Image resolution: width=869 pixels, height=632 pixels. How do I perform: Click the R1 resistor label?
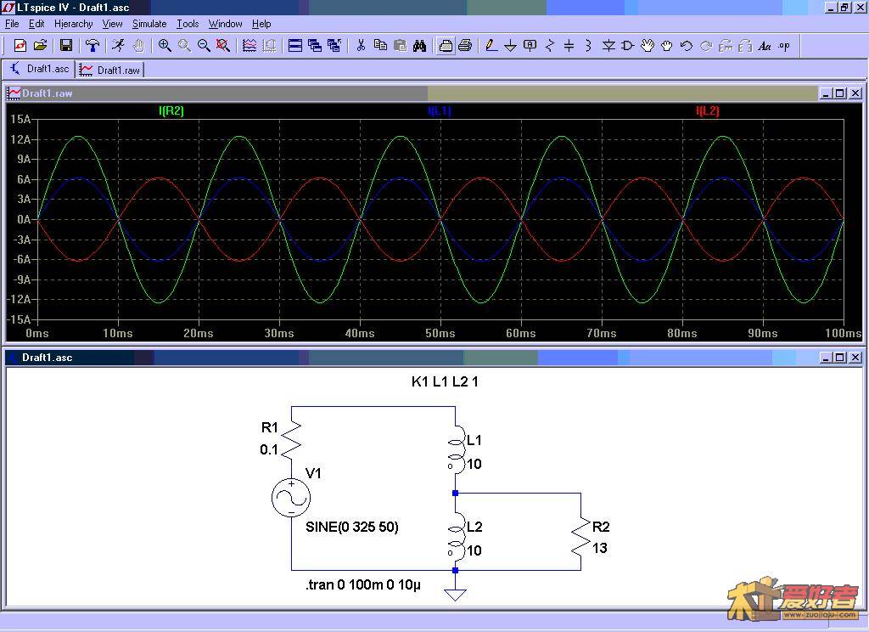(269, 427)
